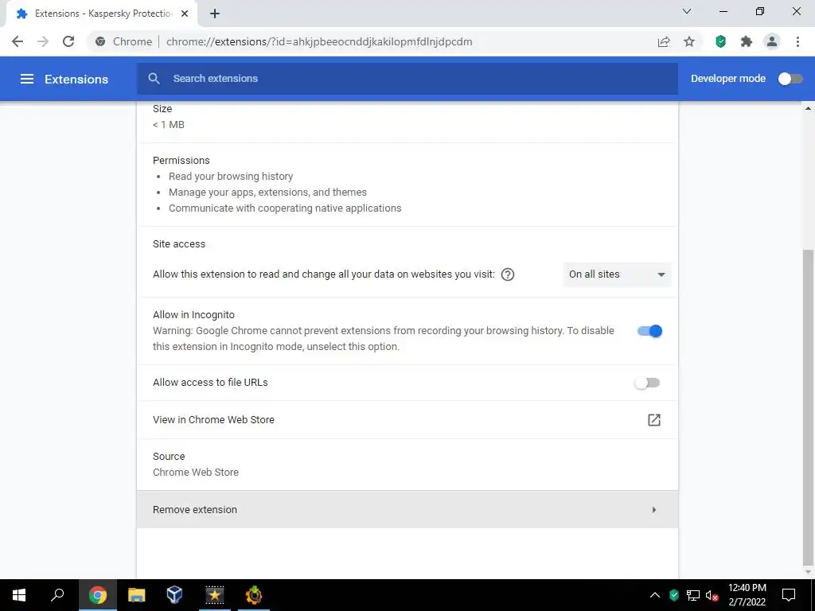Open the network tray icon
815x611 pixels.
click(x=693, y=595)
